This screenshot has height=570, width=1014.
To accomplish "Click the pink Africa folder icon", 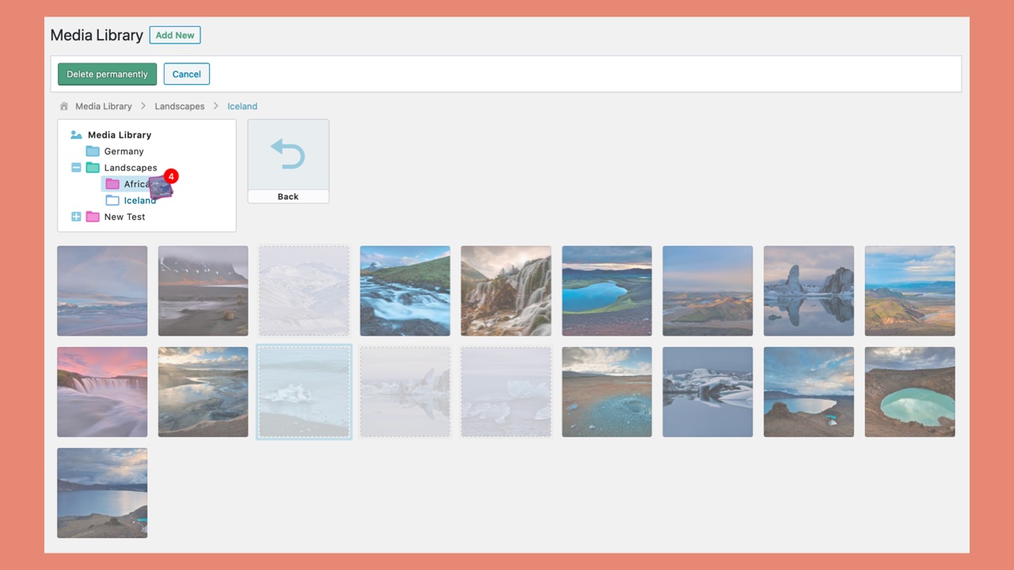I will pyautogui.click(x=112, y=184).
